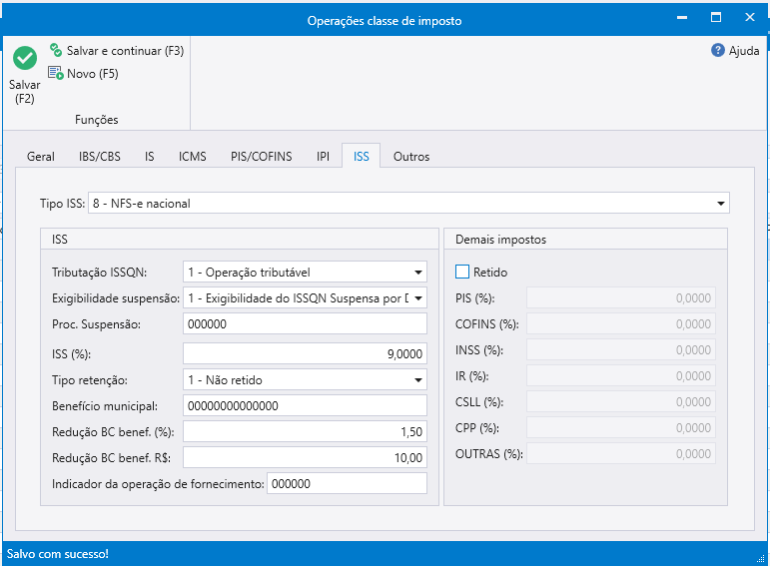Click the Salvar e continuar (F3) icon
This screenshot has height=566, width=770.
click(56, 50)
